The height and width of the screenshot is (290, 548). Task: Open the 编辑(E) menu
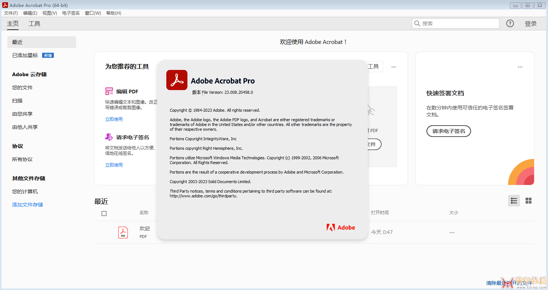tap(30, 13)
